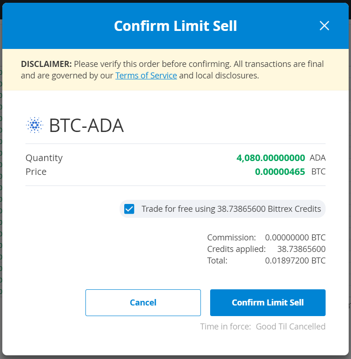Click the bold DISCLAIMER word
Image resolution: width=351 pixels, height=359 pixels.
[x=46, y=64]
